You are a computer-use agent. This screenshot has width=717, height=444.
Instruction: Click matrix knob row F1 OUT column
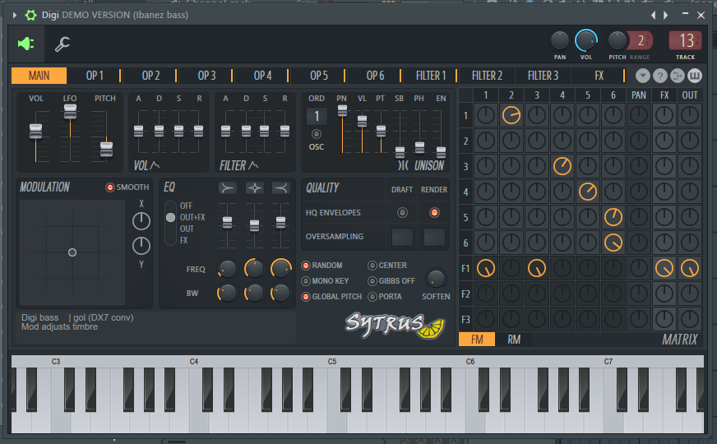pyautogui.click(x=690, y=268)
